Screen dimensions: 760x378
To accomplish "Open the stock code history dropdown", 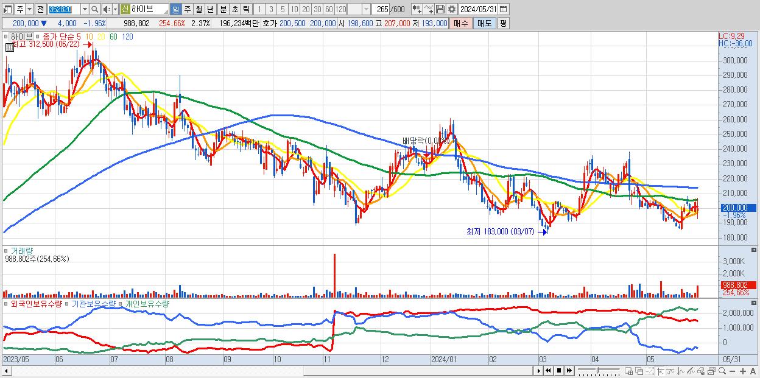I will pos(85,9).
